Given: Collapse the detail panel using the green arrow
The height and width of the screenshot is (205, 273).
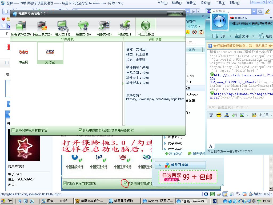Looking at the screenshot, I should (x=123, y=84).
